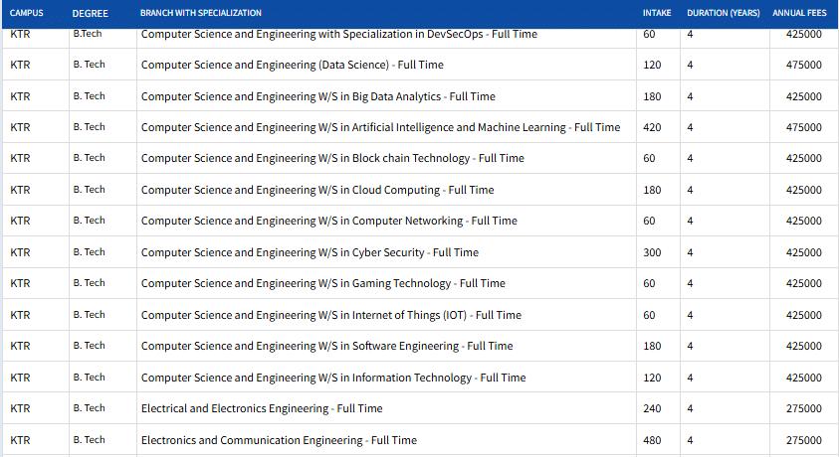The height and width of the screenshot is (457, 839).
Task: Select the Computer Networking branch row
Action: point(328,222)
